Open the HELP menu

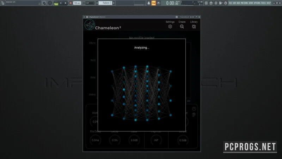pyautogui.click(x=269, y=3)
